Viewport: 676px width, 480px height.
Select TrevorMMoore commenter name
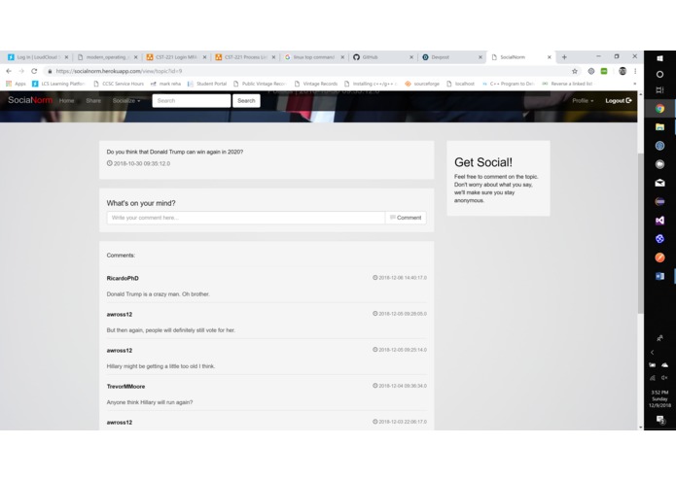(125, 386)
